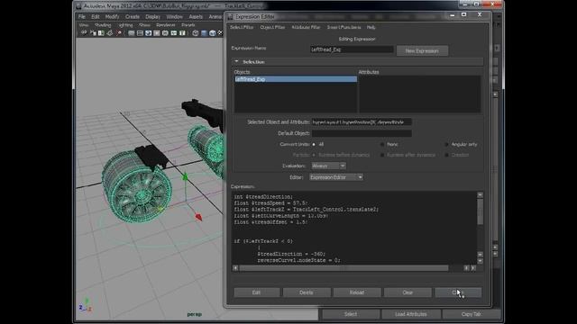577x324 pixels.
Task: Open Maya Create menu
Action: coord(133,17)
